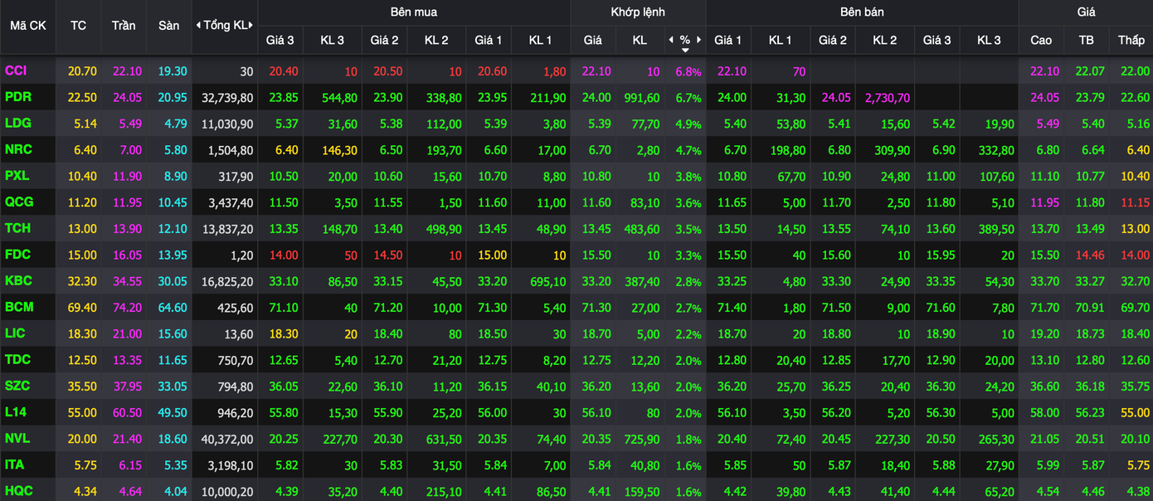Click right arrow beside Tổng KL header
The image size is (1153, 501).
click(251, 25)
